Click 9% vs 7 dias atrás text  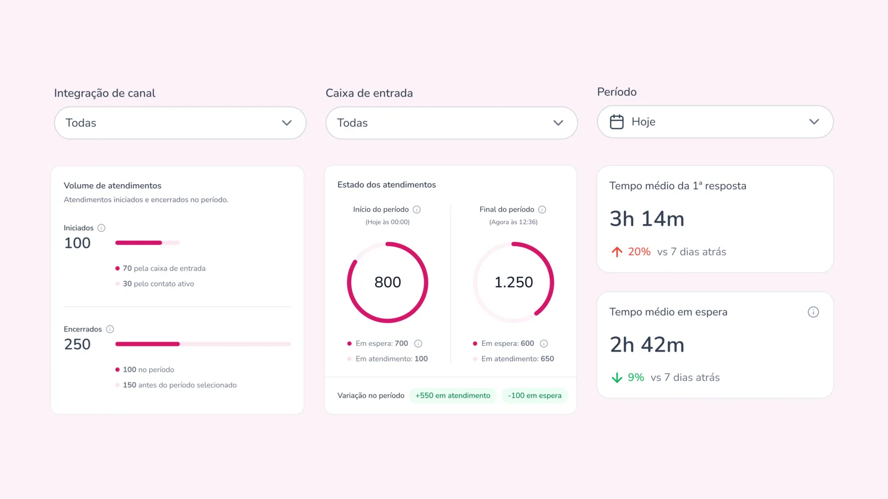[x=674, y=378]
